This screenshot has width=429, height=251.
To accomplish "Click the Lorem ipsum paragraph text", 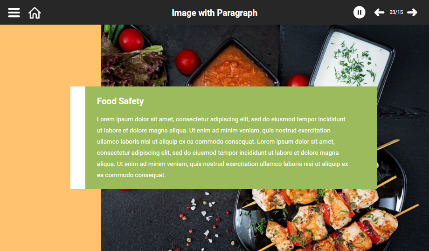I will coord(222,147).
